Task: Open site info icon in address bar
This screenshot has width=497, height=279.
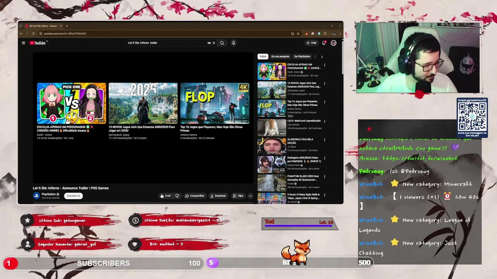Action: pos(41,34)
